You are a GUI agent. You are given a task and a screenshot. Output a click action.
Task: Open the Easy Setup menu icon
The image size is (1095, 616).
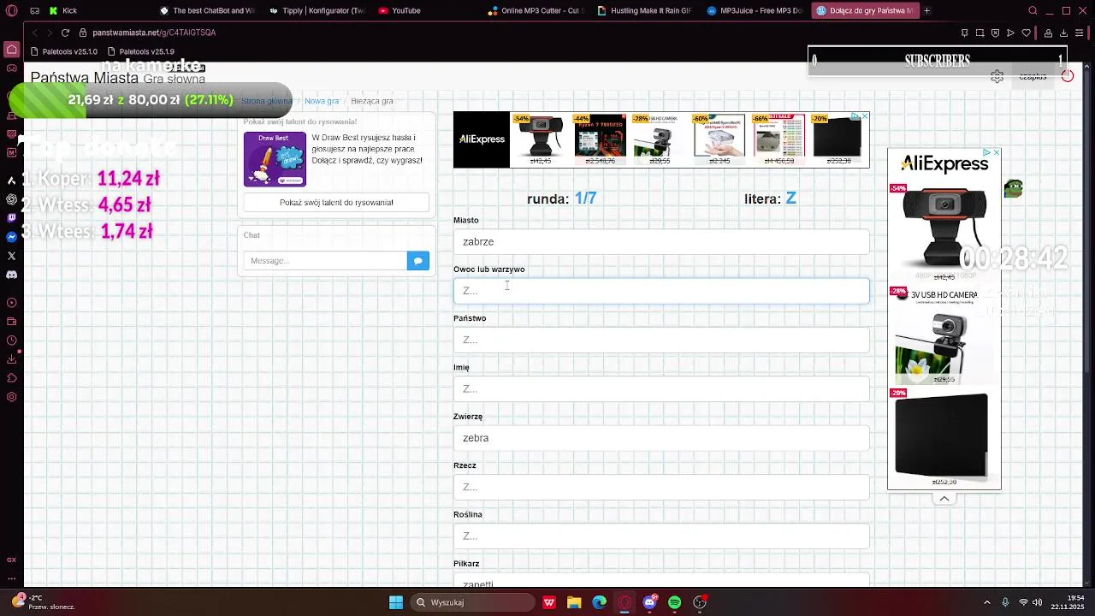pyautogui.click(x=1080, y=33)
